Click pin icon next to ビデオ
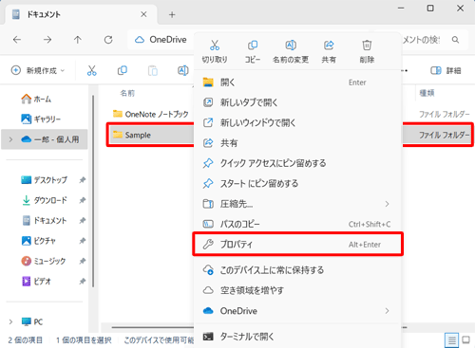The image size is (475, 348). pyautogui.click(x=83, y=281)
